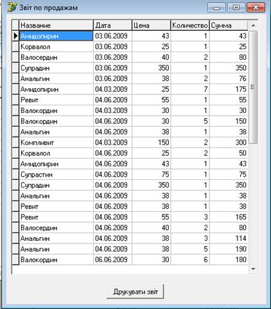
Task: Select Валосердин in the 04.06.2009 row
Action: tap(57, 227)
